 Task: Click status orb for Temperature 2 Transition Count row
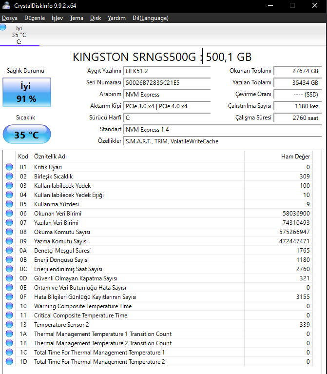click(9, 343)
